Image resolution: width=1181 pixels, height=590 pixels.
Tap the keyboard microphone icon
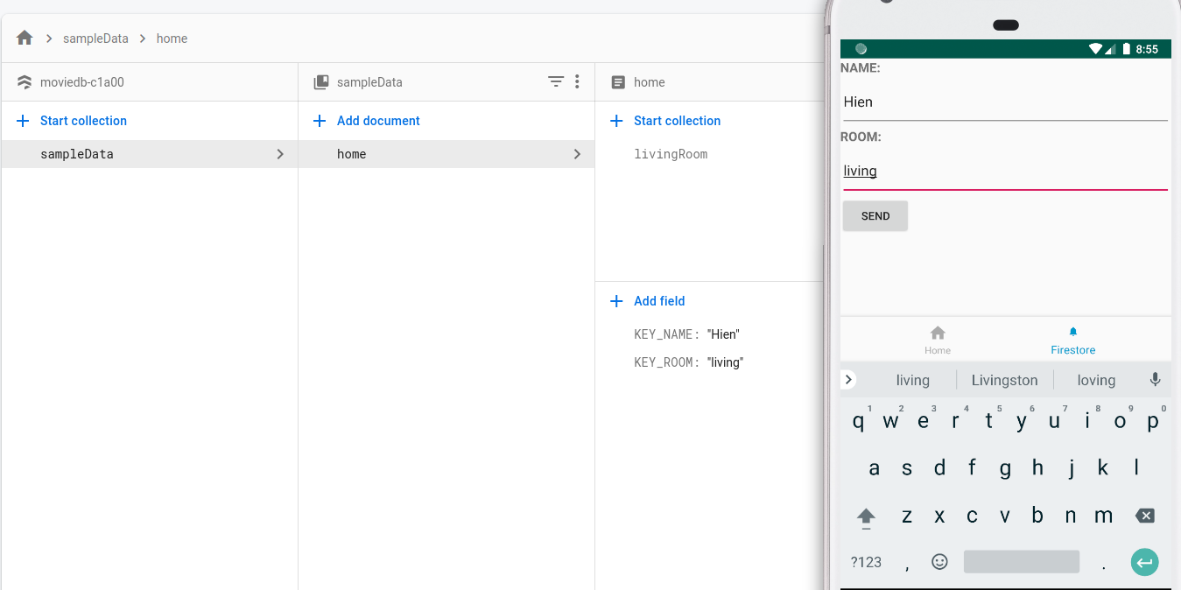(x=1155, y=379)
